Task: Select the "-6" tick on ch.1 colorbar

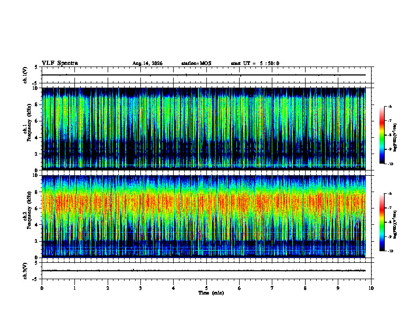Action: point(389,106)
